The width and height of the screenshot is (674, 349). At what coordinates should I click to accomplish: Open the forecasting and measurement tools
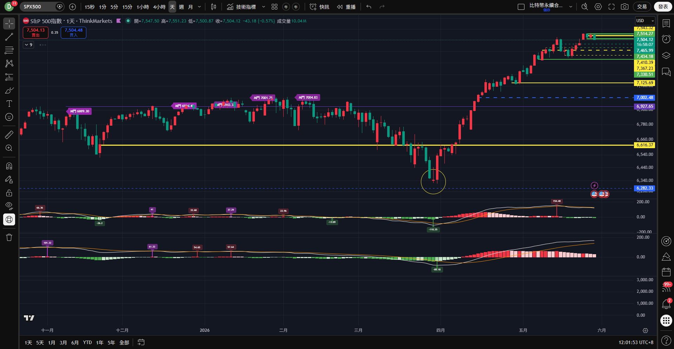click(9, 77)
